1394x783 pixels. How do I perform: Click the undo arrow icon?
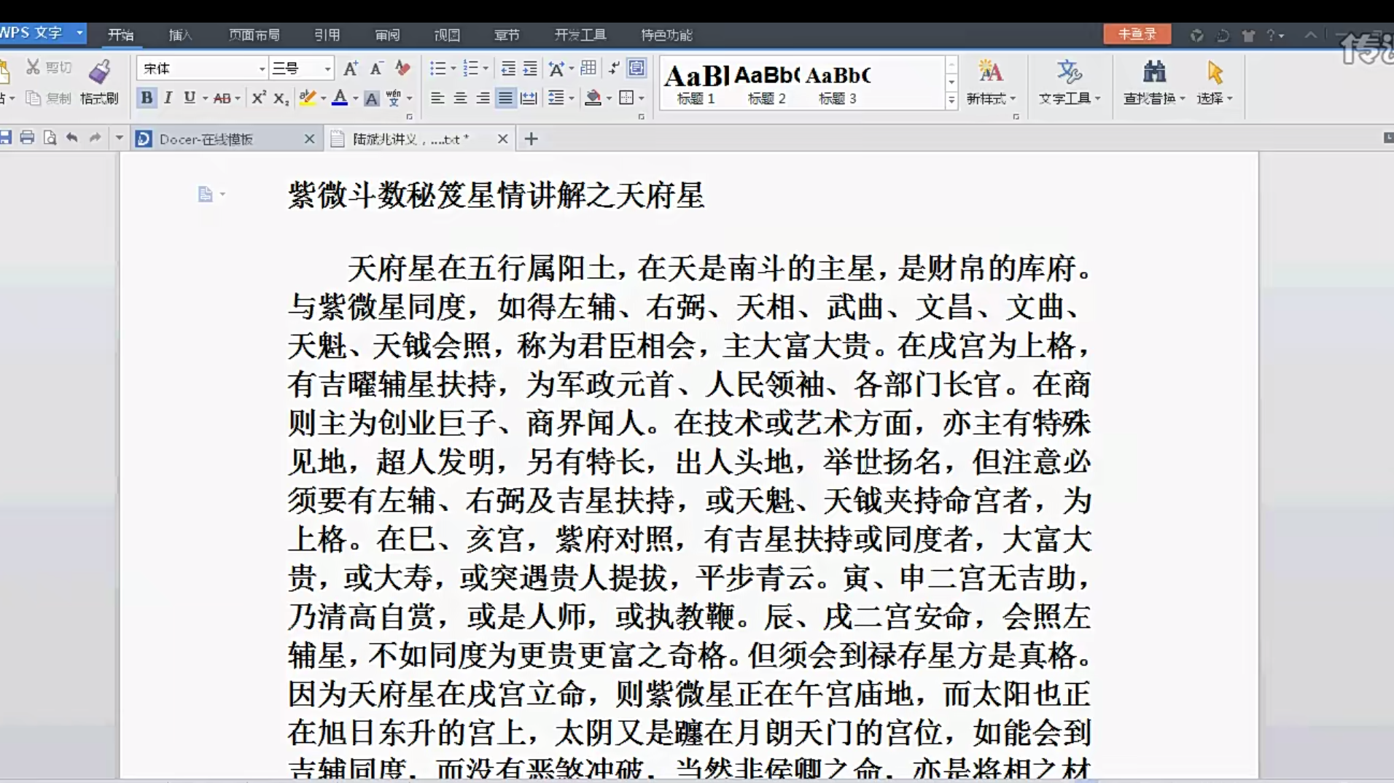pyautogui.click(x=71, y=138)
